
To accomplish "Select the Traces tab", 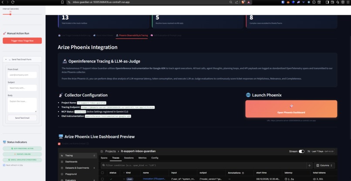I will 116,158.
